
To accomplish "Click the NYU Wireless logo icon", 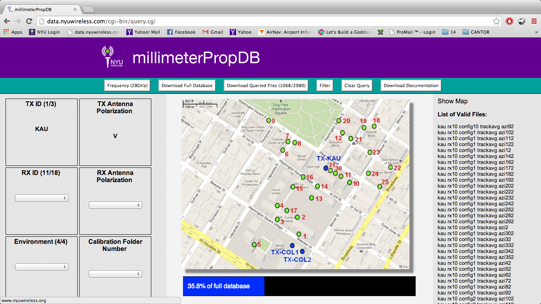I will click(x=111, y=57).
